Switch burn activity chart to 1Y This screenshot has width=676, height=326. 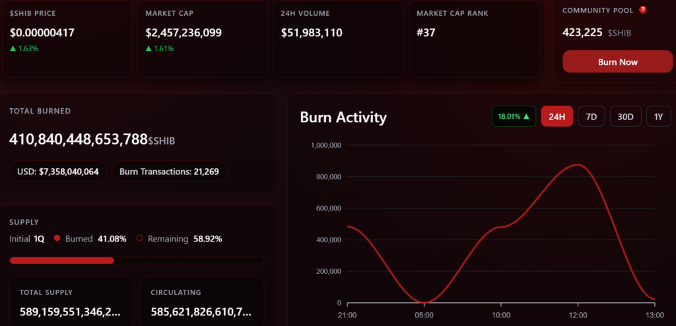658,116
